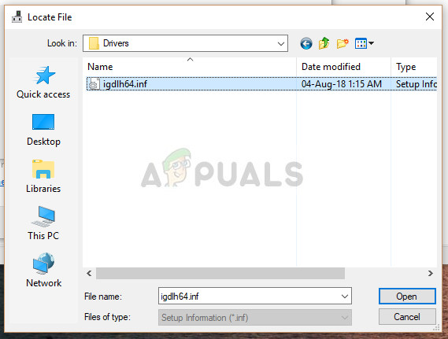Open This PC location

coord(43,223)
